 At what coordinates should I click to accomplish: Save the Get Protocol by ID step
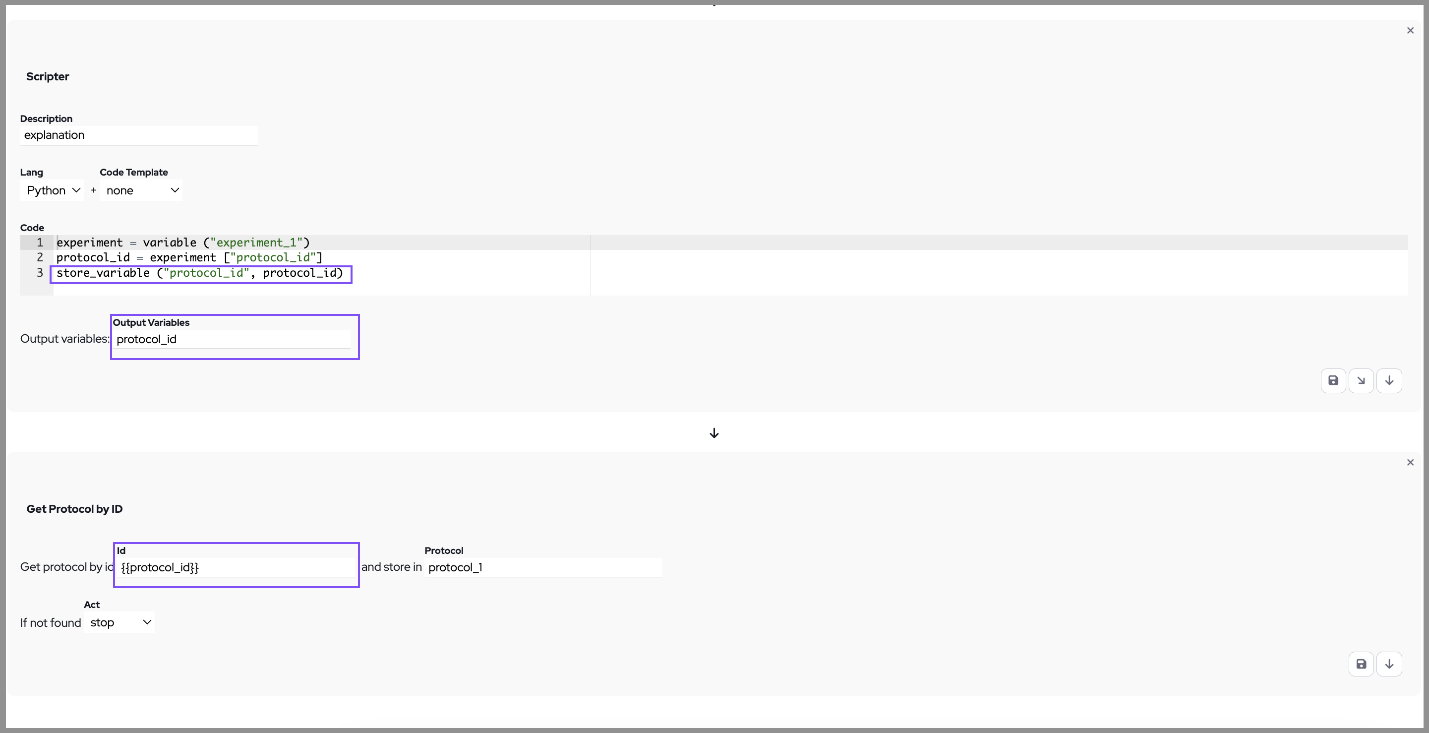click(1361, 664)
